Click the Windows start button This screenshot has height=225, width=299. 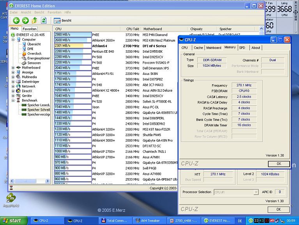click(14, 221)
